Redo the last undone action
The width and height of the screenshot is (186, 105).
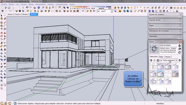[x=31, y=8]
